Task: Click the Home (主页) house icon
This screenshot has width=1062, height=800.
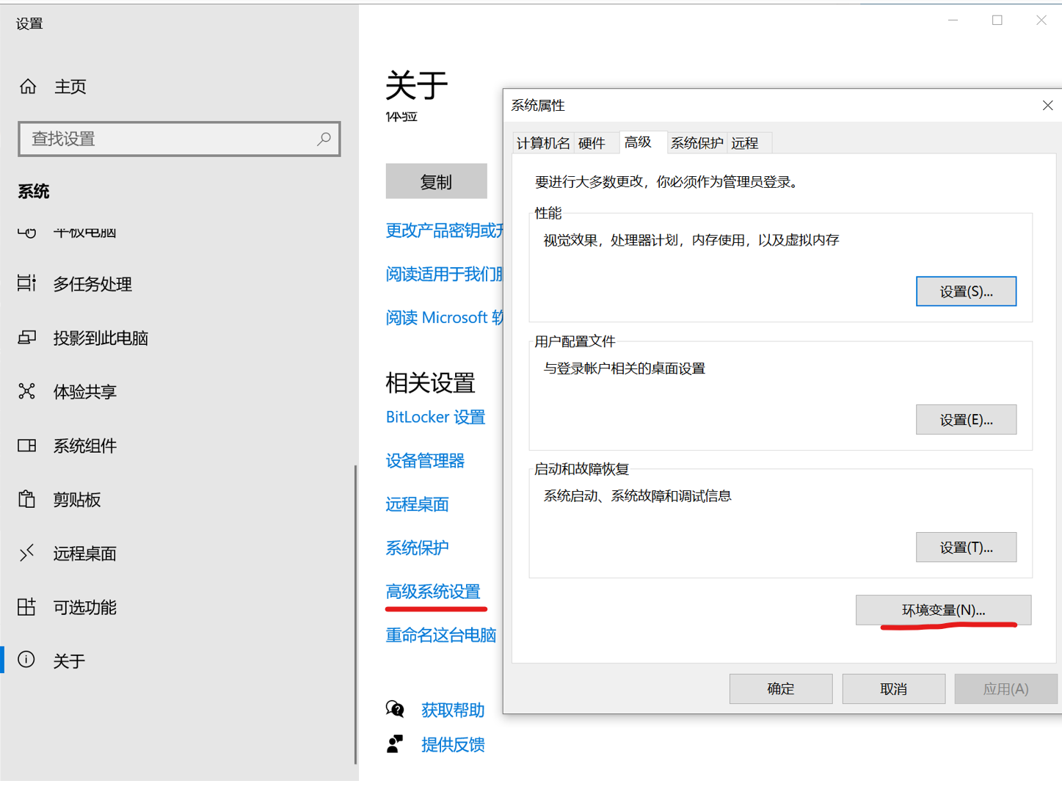Action: pos(28,87)
